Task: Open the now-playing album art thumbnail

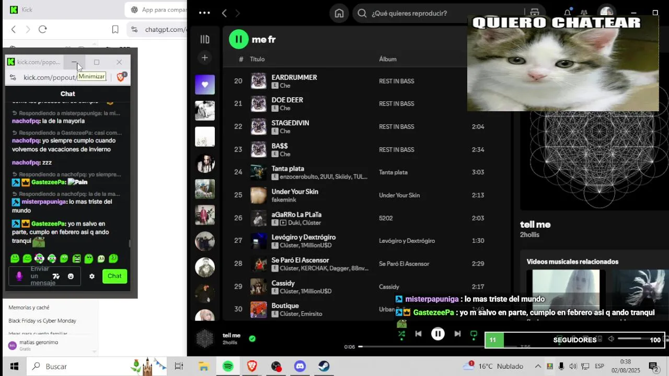Action: tap(205, 339)
